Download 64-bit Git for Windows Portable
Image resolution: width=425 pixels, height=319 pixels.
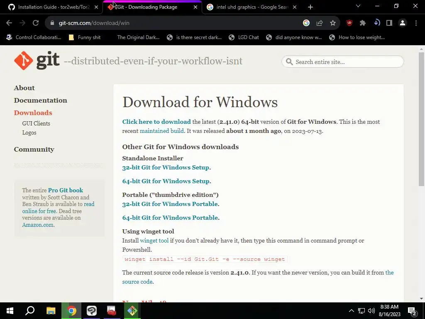pos(170,218)
